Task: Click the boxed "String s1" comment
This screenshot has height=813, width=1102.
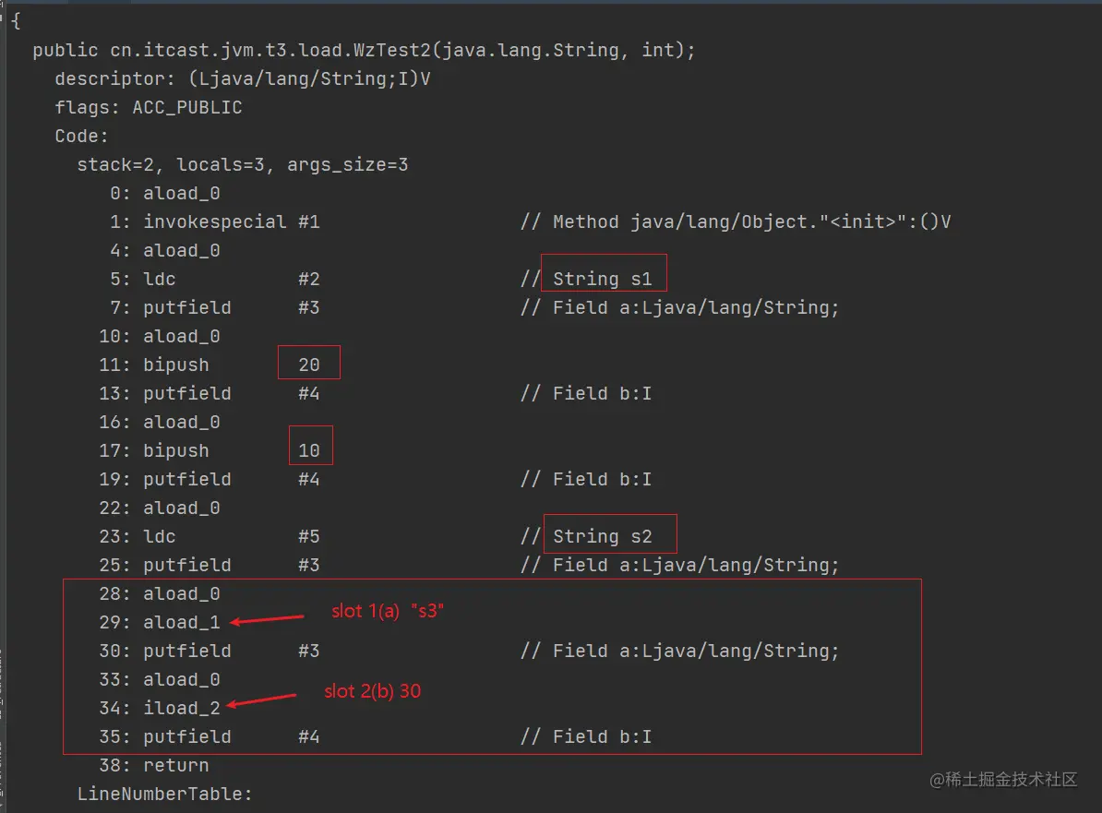Action: [x=602, y=279]
